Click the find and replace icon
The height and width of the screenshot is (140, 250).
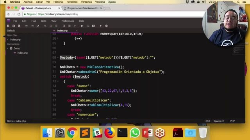51,26
